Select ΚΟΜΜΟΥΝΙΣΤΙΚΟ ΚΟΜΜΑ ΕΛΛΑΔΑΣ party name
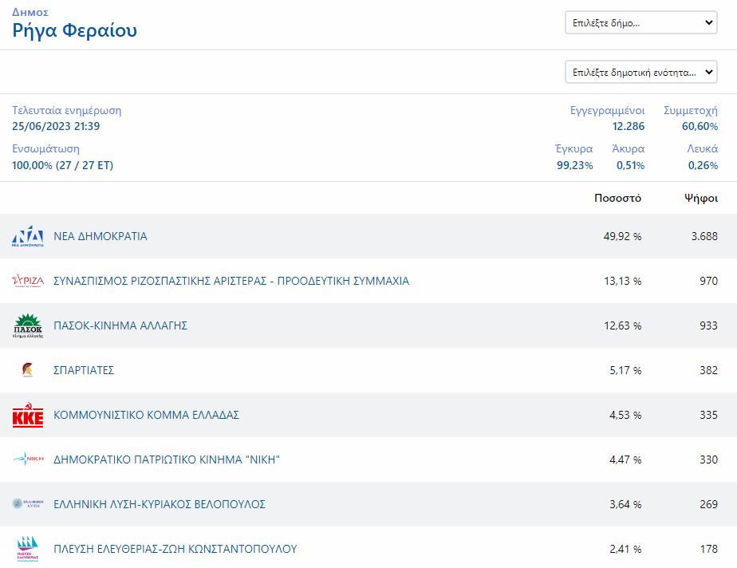Viewport: 737px width, 568px height. coord(146,416)
